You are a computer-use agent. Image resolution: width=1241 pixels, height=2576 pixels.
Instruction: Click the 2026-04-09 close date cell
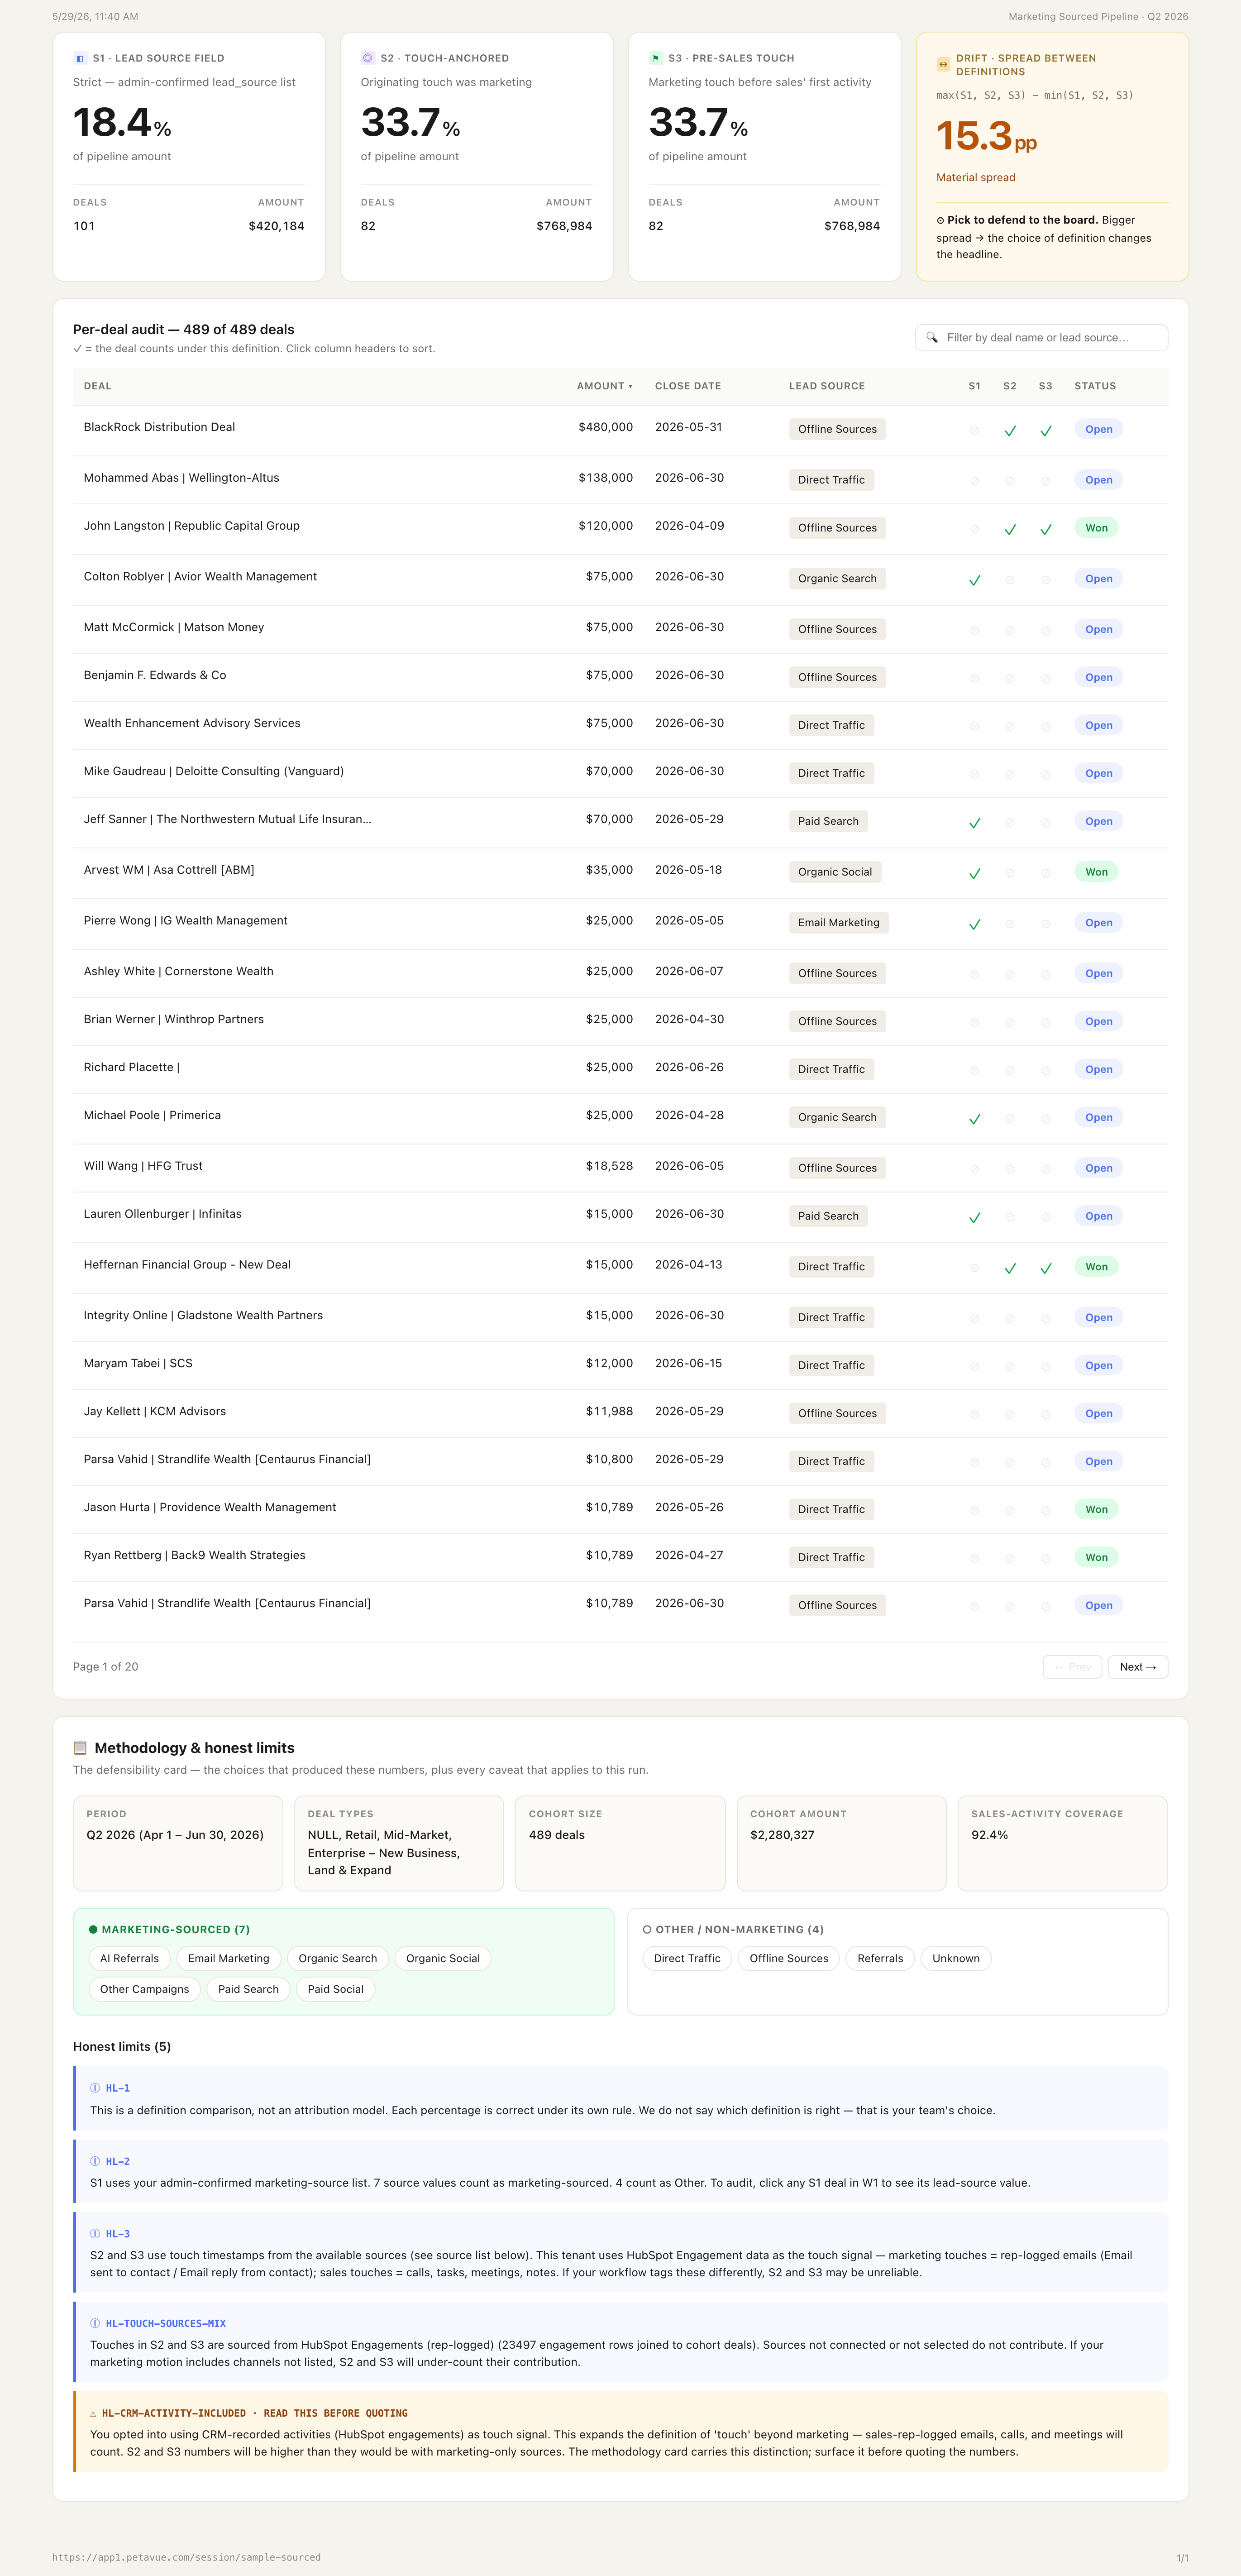pos(689,526)
